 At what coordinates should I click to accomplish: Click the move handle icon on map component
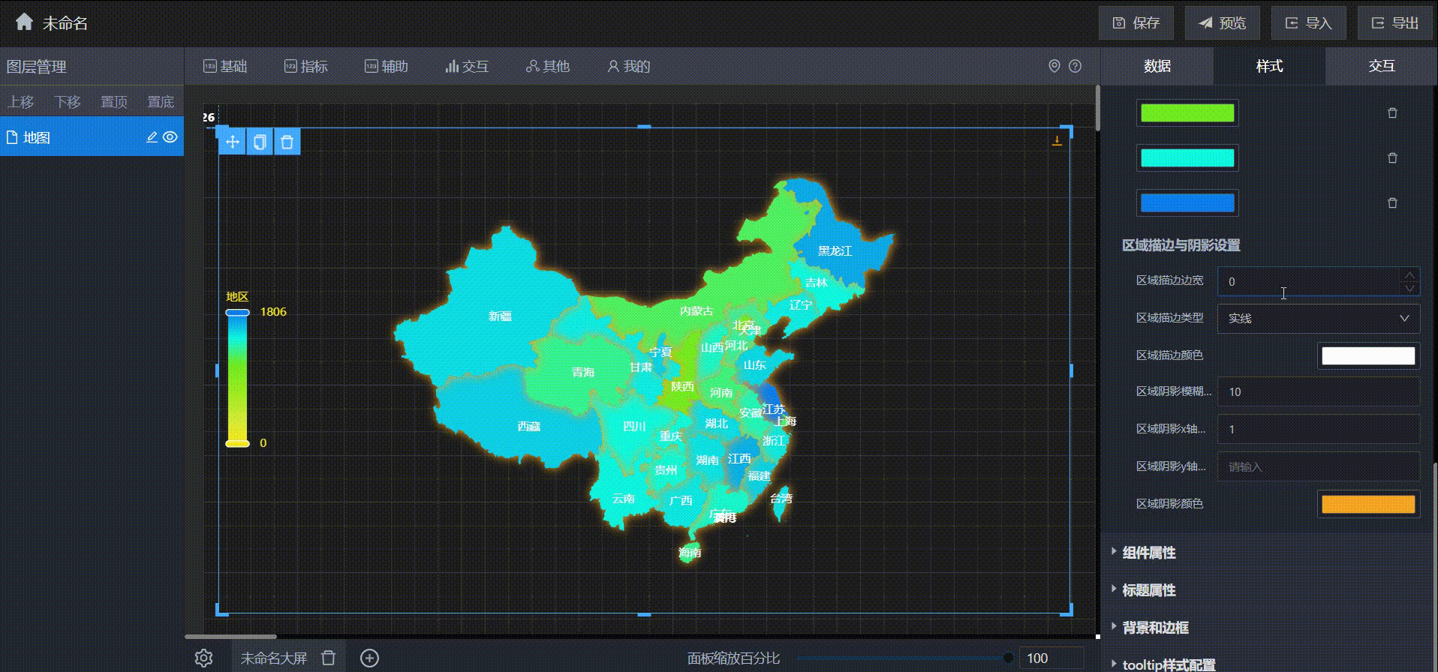tap(233, 142)
